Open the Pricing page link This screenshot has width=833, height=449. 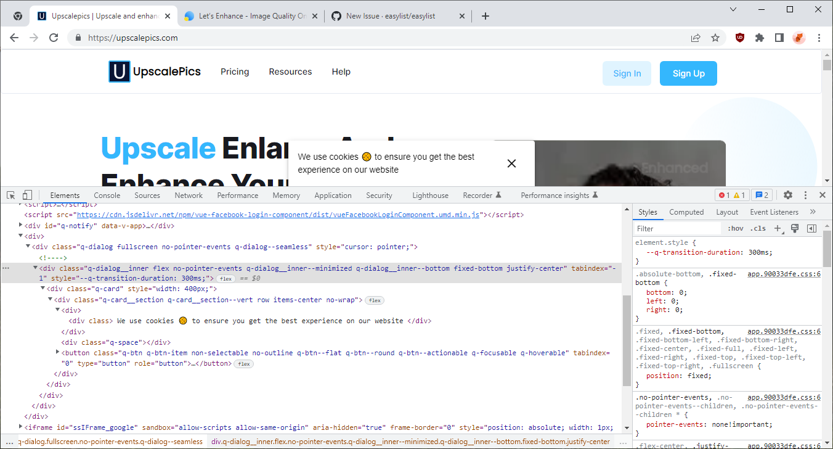(235, 72)
